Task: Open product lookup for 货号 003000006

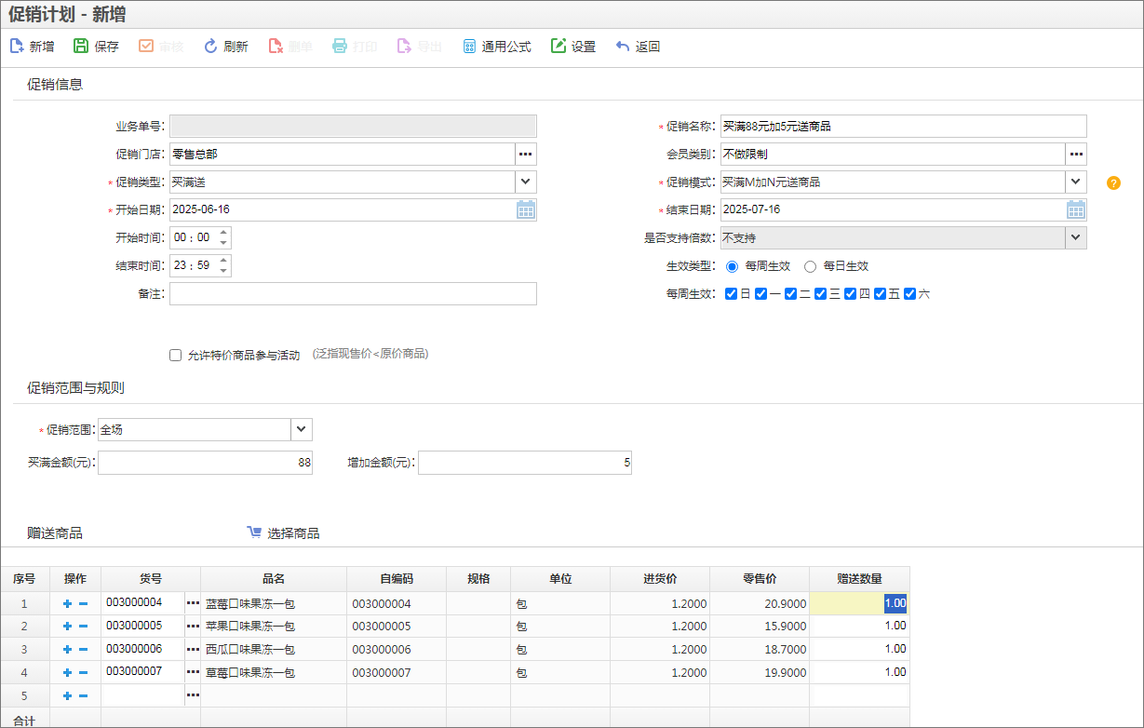Action: click(x=193, y=650)
